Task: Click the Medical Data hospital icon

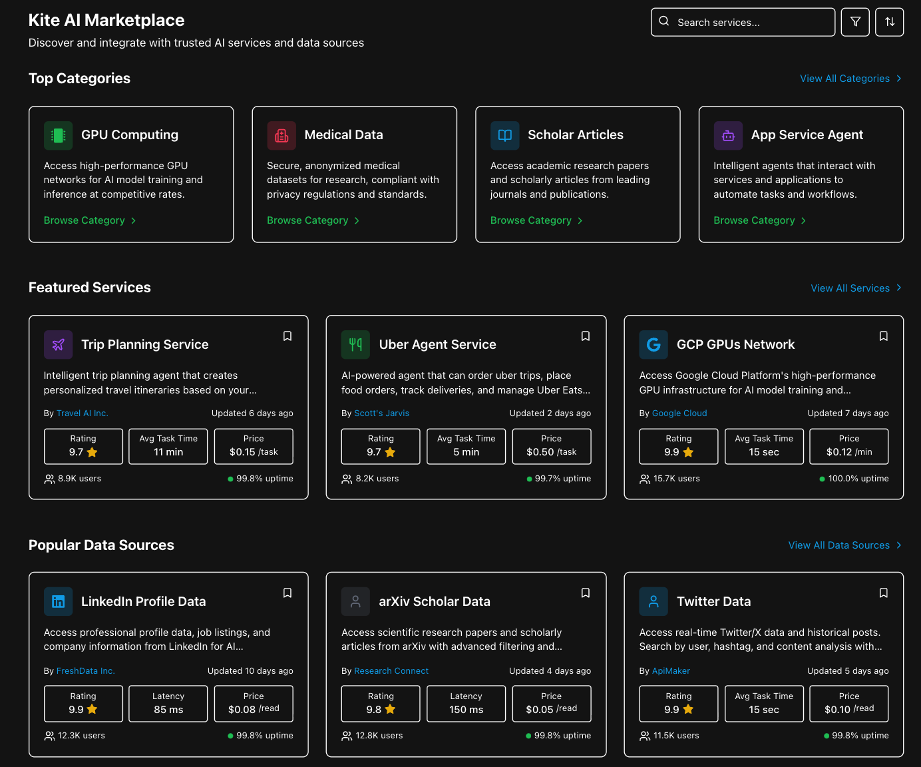Action: point(281,136)
